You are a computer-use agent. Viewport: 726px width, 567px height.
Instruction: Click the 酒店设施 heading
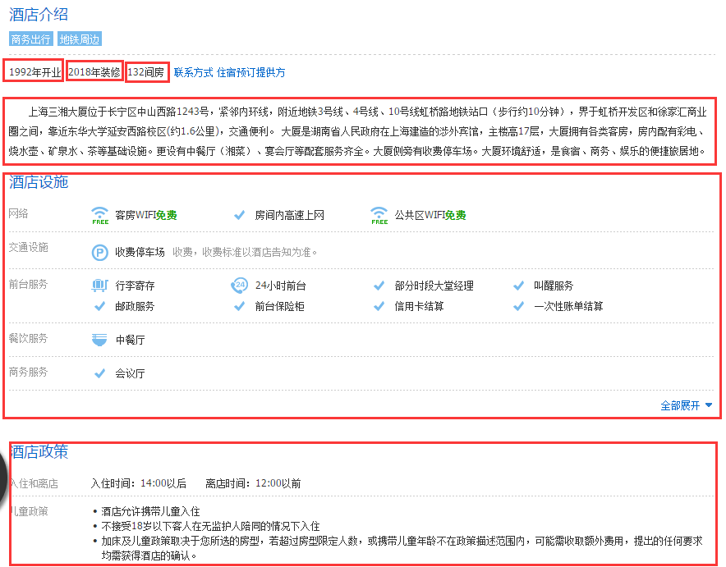coord(39,182)
